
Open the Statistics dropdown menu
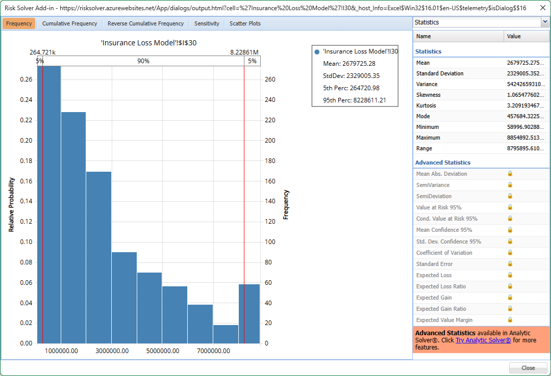544,22
